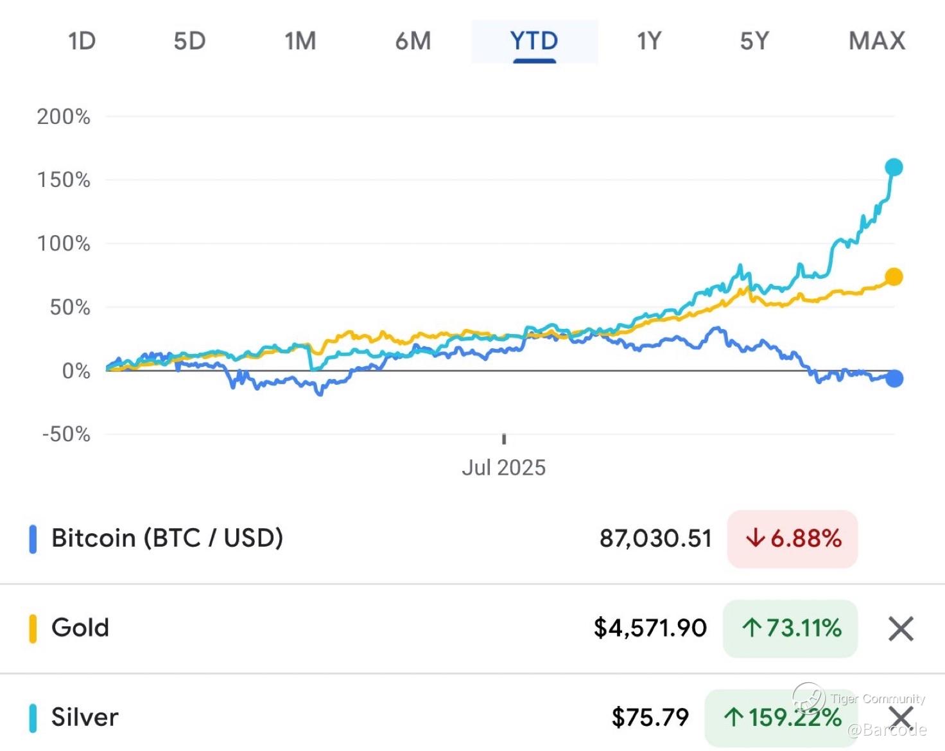
Task: Open the Gold comparison entry
Action: tap(80, 628)
